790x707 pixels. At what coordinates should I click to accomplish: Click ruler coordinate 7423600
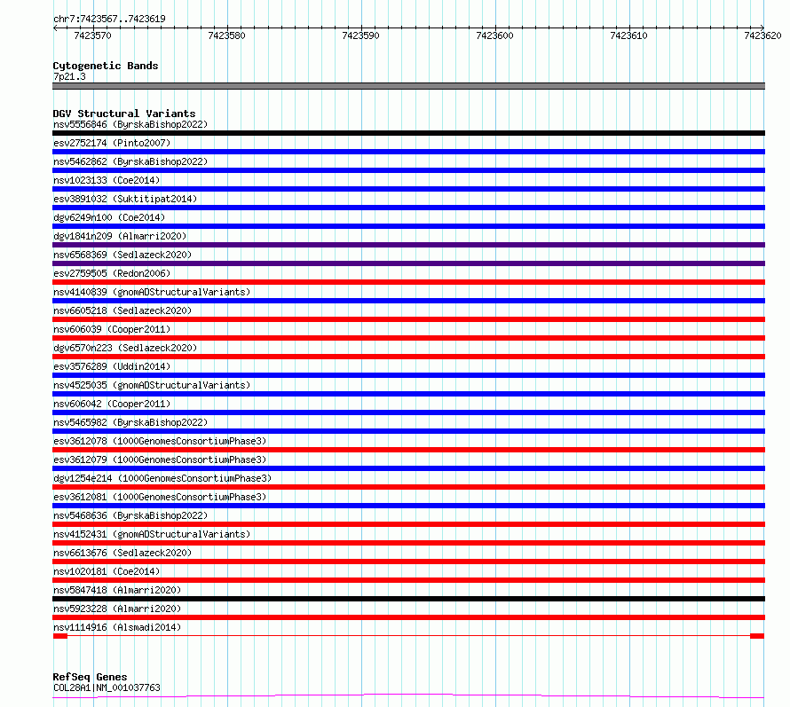coord(494,35)
